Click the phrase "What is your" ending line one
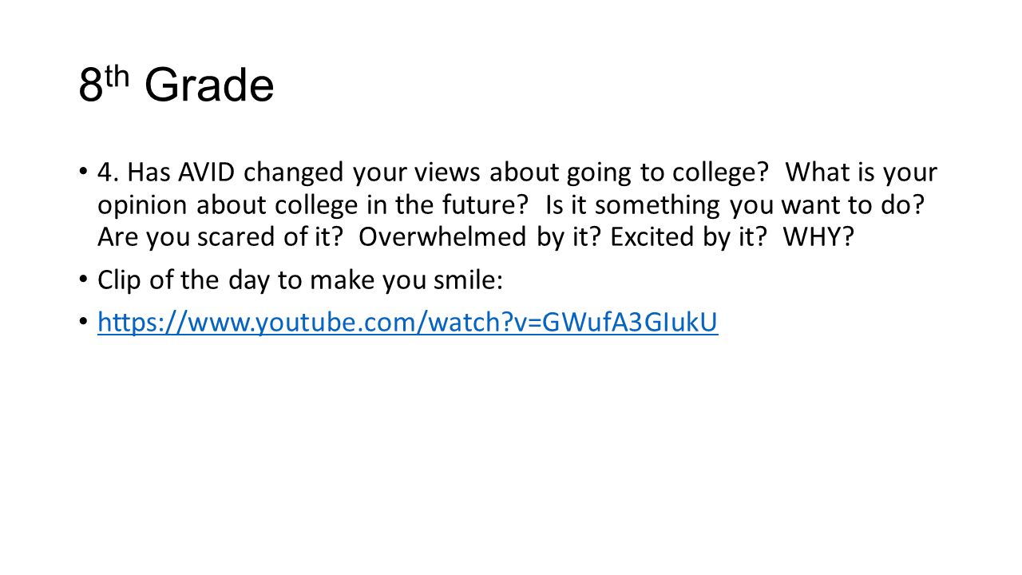 tap(862, 173)
